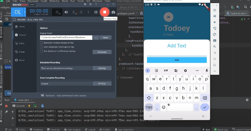This screenshot has height=131, width=251.
Task: Open keyboard settings gear icon
Action: [185, 71]
